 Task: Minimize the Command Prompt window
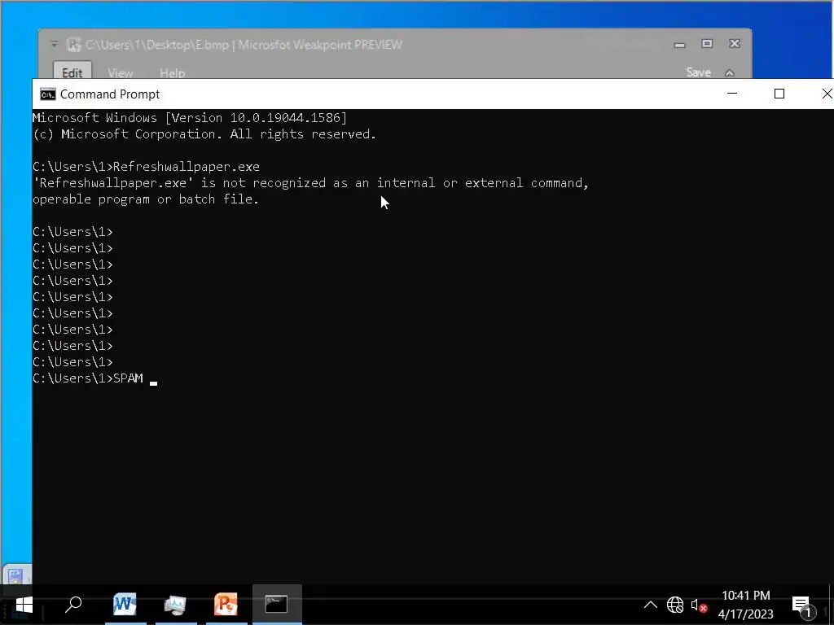pos(732,94)
